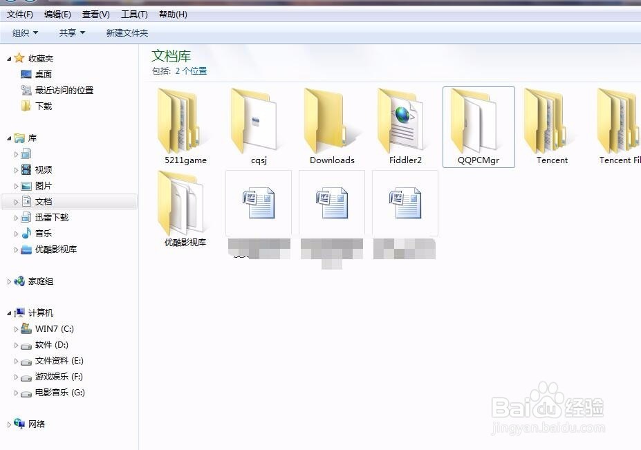Click the 5211game folder name label
The height and width of the screenshot is (450, 641).
(185, 160)
